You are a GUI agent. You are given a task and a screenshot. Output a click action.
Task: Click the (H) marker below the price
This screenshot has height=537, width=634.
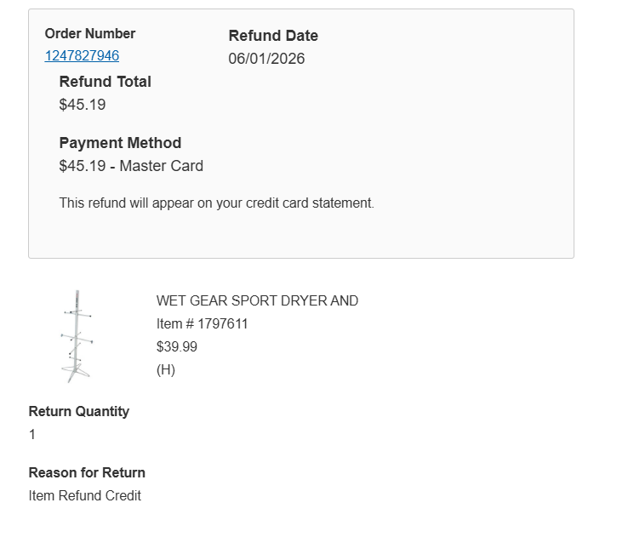(x=166, y=370)
